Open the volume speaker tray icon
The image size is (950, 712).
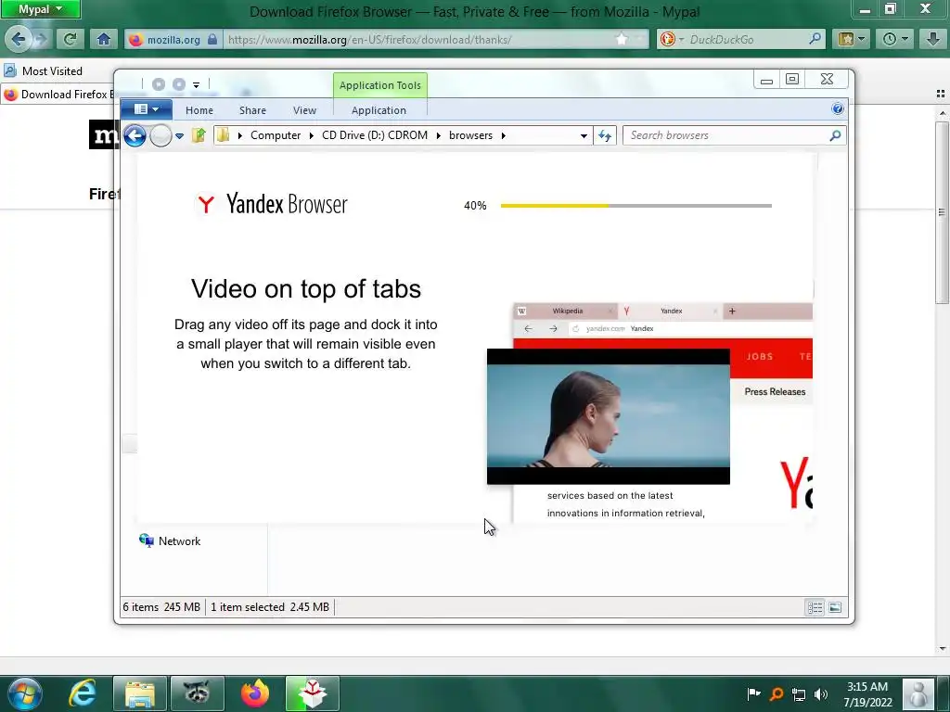point(821,694)
